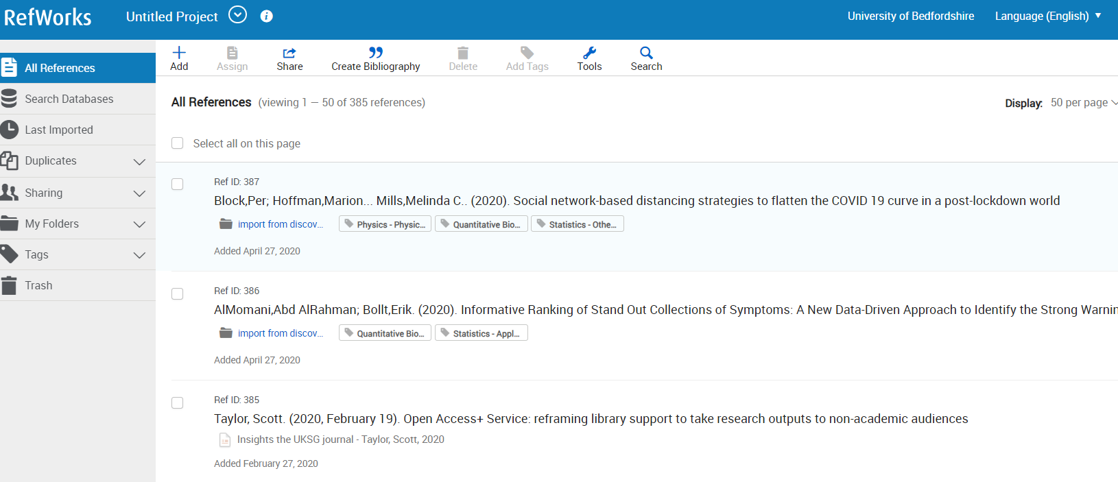This screenshot has width=1118, height=482.
Task: Open the 50 per page display dropdown
Action: [1084, 102]
